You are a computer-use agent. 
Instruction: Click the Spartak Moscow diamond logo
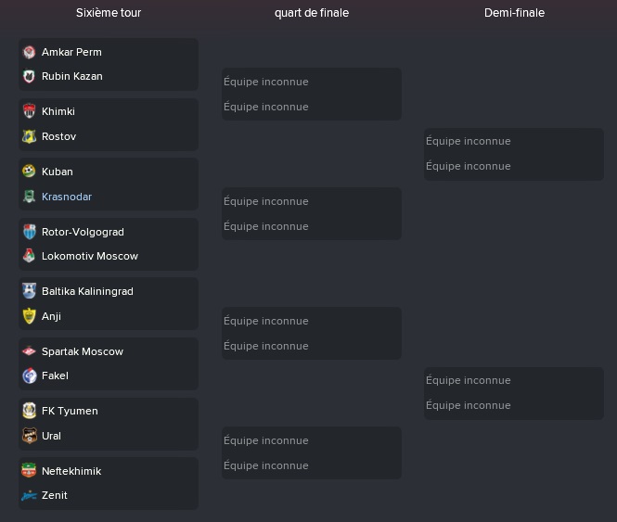29,351
